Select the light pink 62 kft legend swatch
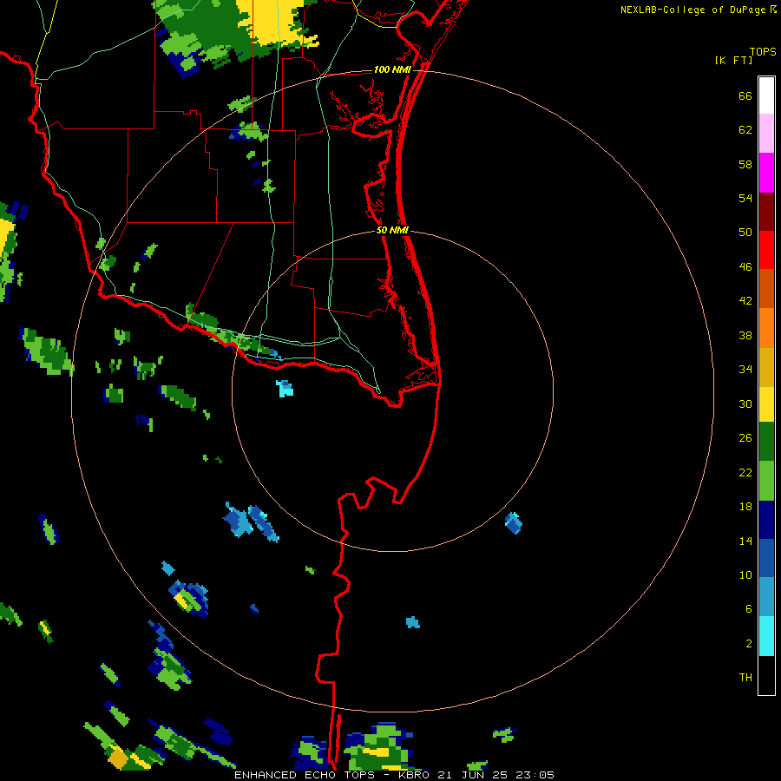The image size is (781, 781). tap(766, 133)
